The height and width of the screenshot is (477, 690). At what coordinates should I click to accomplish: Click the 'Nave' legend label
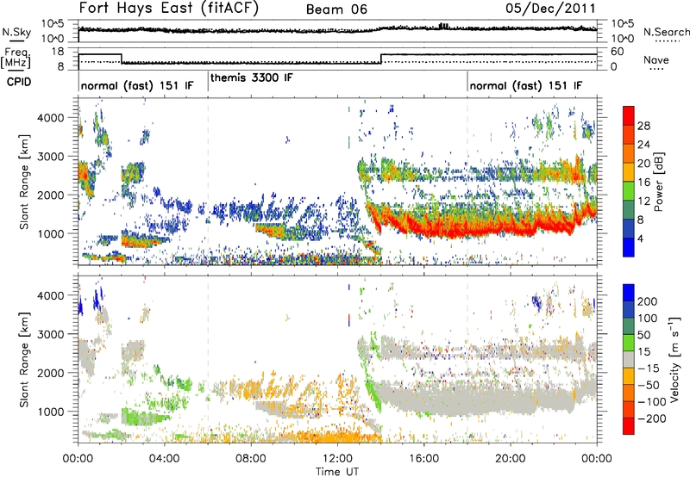655,59
